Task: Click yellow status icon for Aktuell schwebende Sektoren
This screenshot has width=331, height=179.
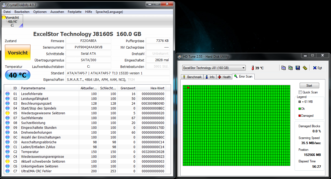Action: [x=8, y=162]
